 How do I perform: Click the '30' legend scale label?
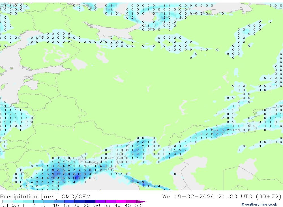(x=97, y=205)
